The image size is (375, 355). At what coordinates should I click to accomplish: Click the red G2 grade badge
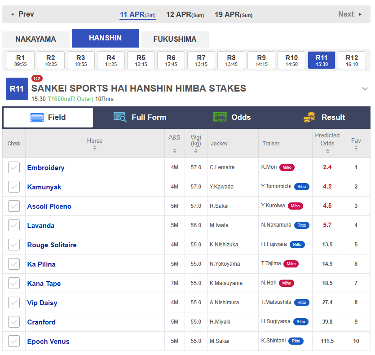(37, 79)
